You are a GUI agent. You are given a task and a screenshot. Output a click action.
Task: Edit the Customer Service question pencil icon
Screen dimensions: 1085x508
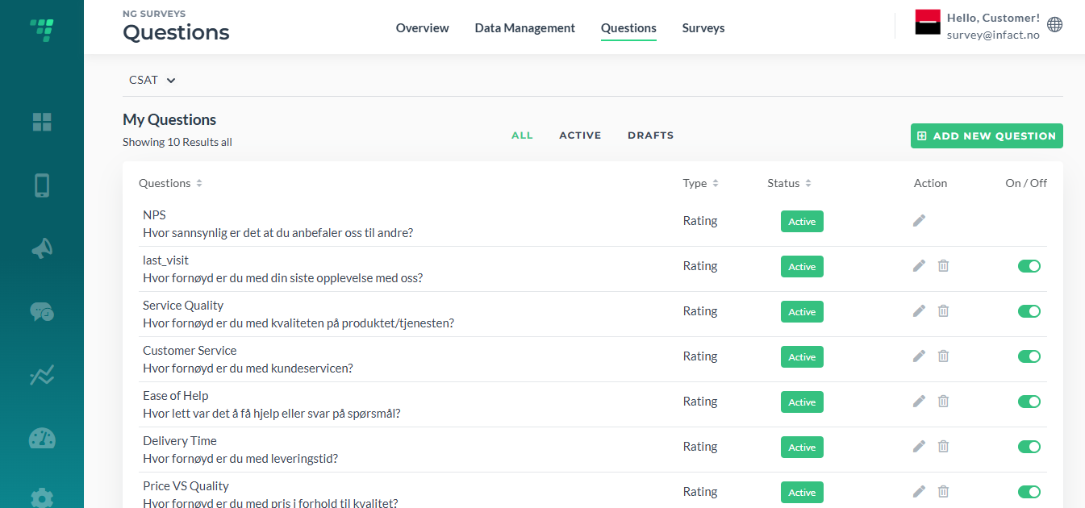(919, 356)
